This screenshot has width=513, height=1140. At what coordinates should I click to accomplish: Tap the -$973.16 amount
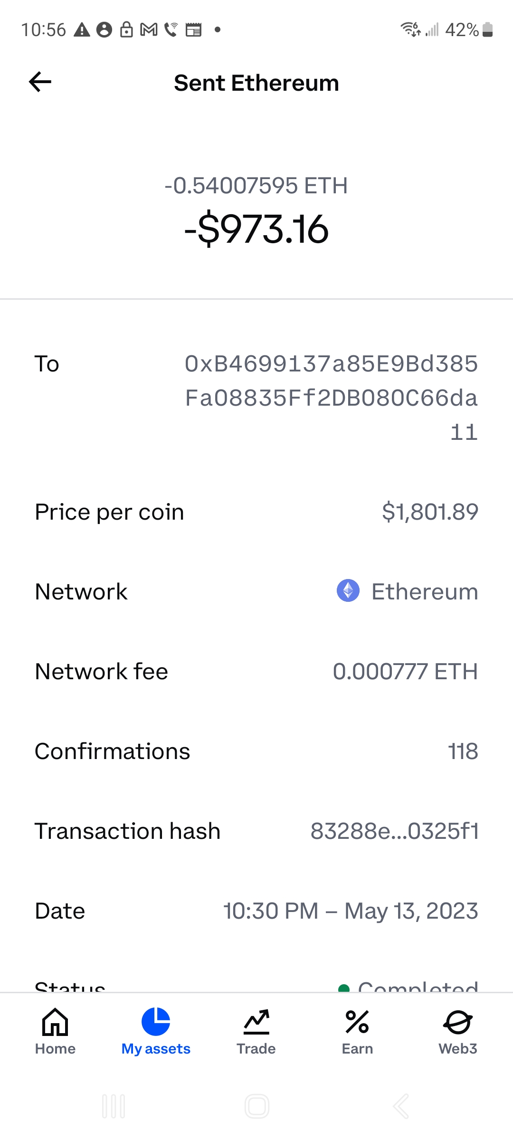point(256,229)
